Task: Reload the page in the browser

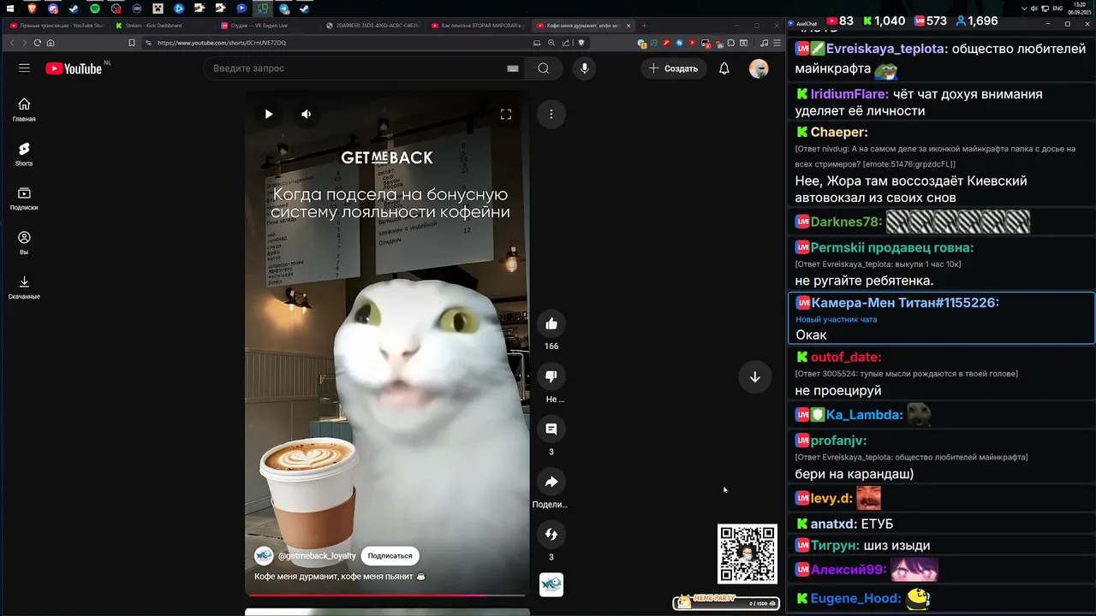Action: coord(38,43)
